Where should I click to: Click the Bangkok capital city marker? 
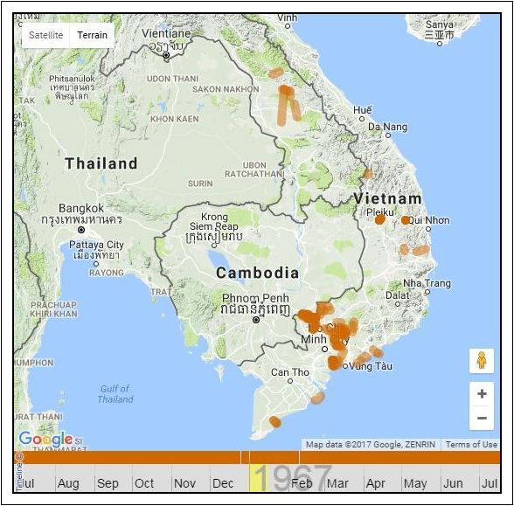(x=81, y=230)
